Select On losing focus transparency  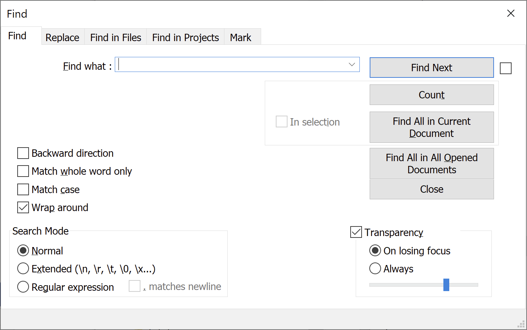point(375,250)
